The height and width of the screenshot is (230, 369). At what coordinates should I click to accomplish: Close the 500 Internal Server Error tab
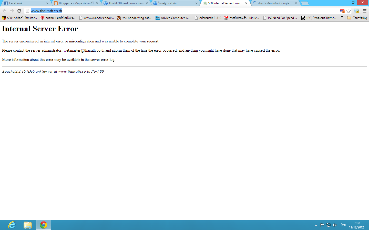click(x=246, y=3)
